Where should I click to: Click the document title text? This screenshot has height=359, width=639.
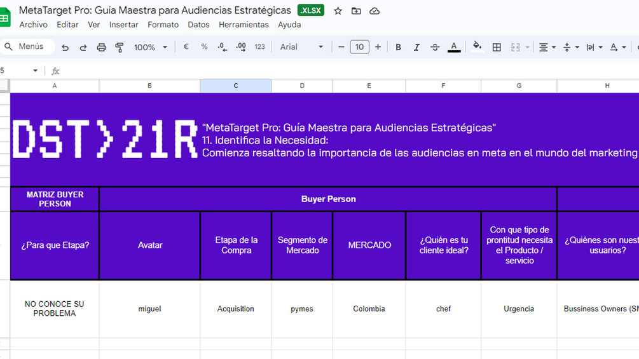point(155,10)
